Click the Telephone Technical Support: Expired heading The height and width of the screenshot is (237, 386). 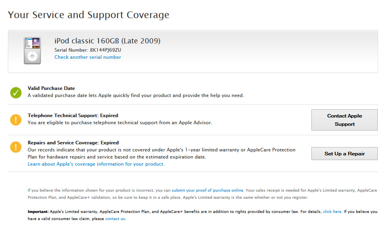pyautogui.click(x=73, y=116)
